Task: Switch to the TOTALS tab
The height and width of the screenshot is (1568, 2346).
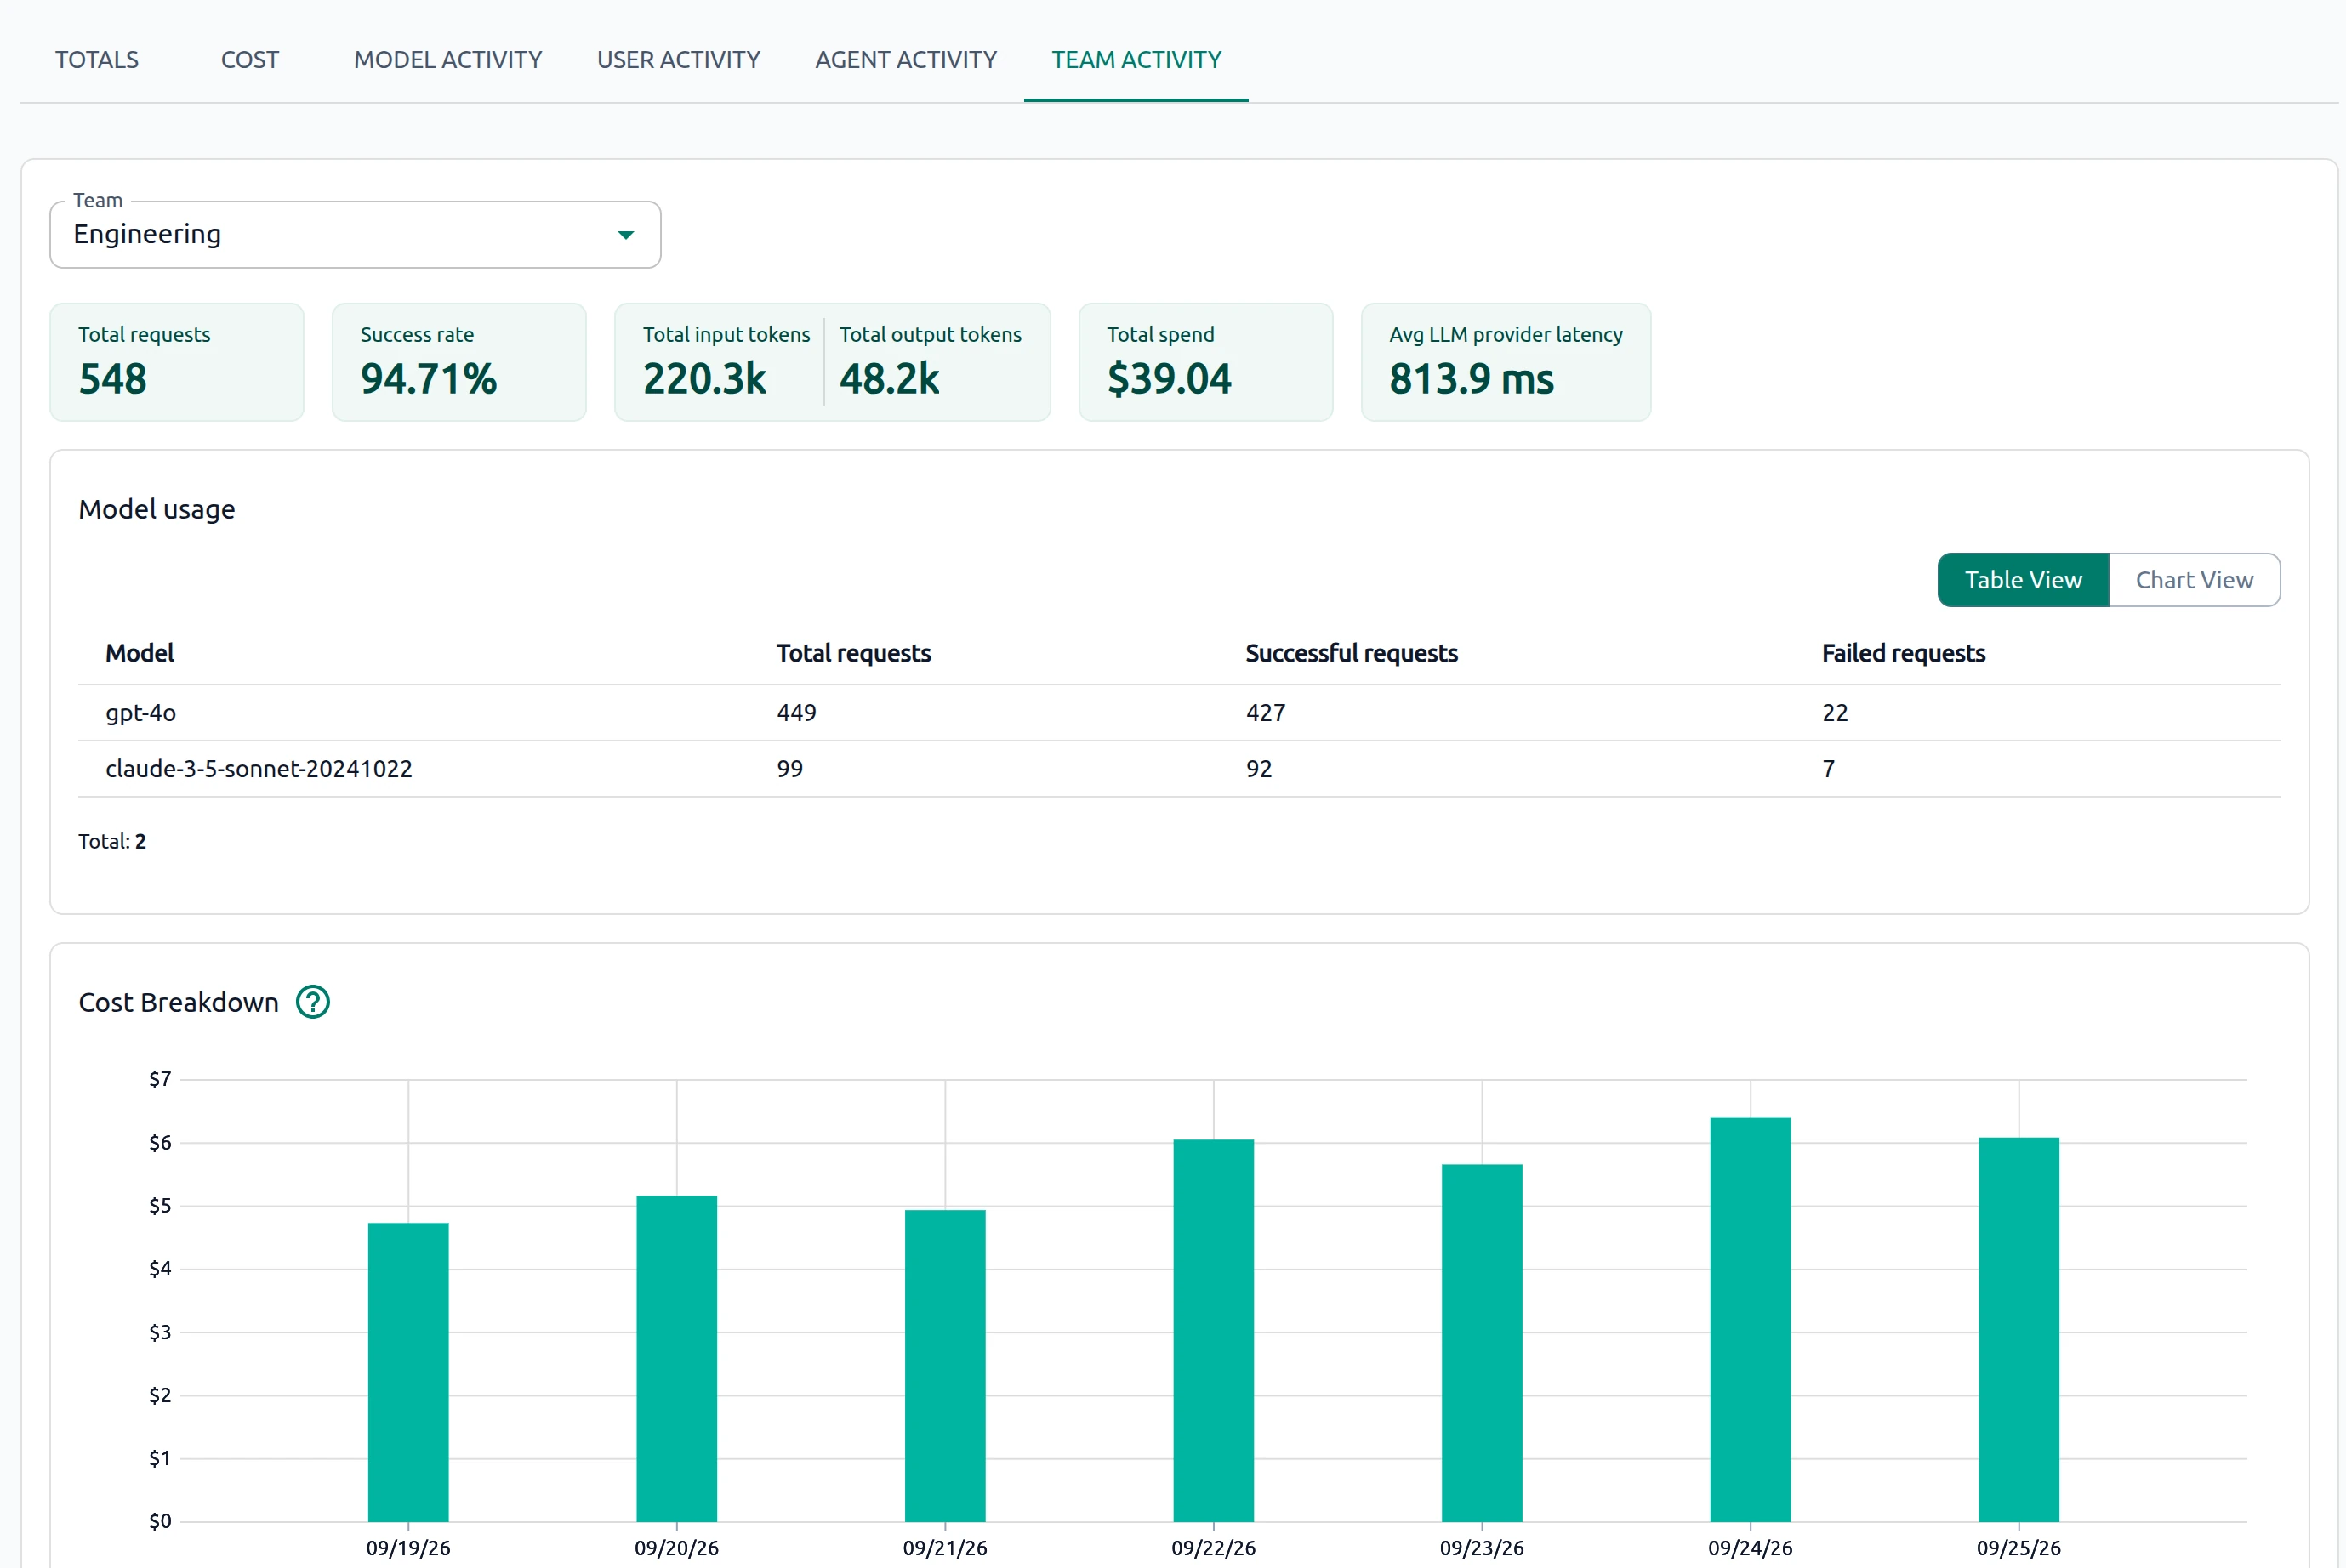Action: (97, 60)
